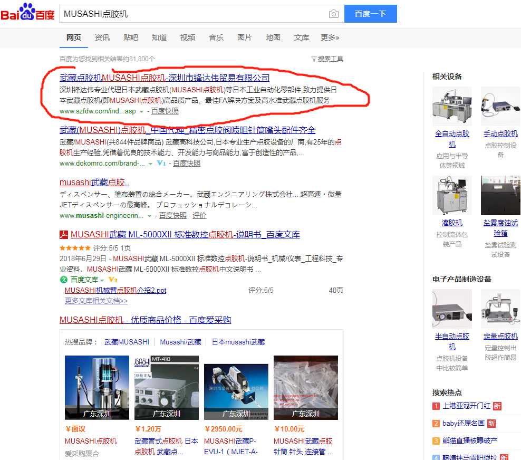
Task: Open the musashi武藏点胶.. result
Action: pos(94,182)
